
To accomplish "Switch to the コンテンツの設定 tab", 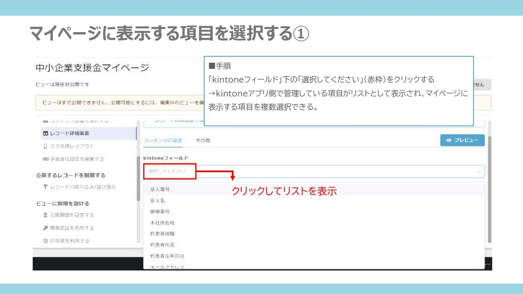I will (x=163, y=140).
